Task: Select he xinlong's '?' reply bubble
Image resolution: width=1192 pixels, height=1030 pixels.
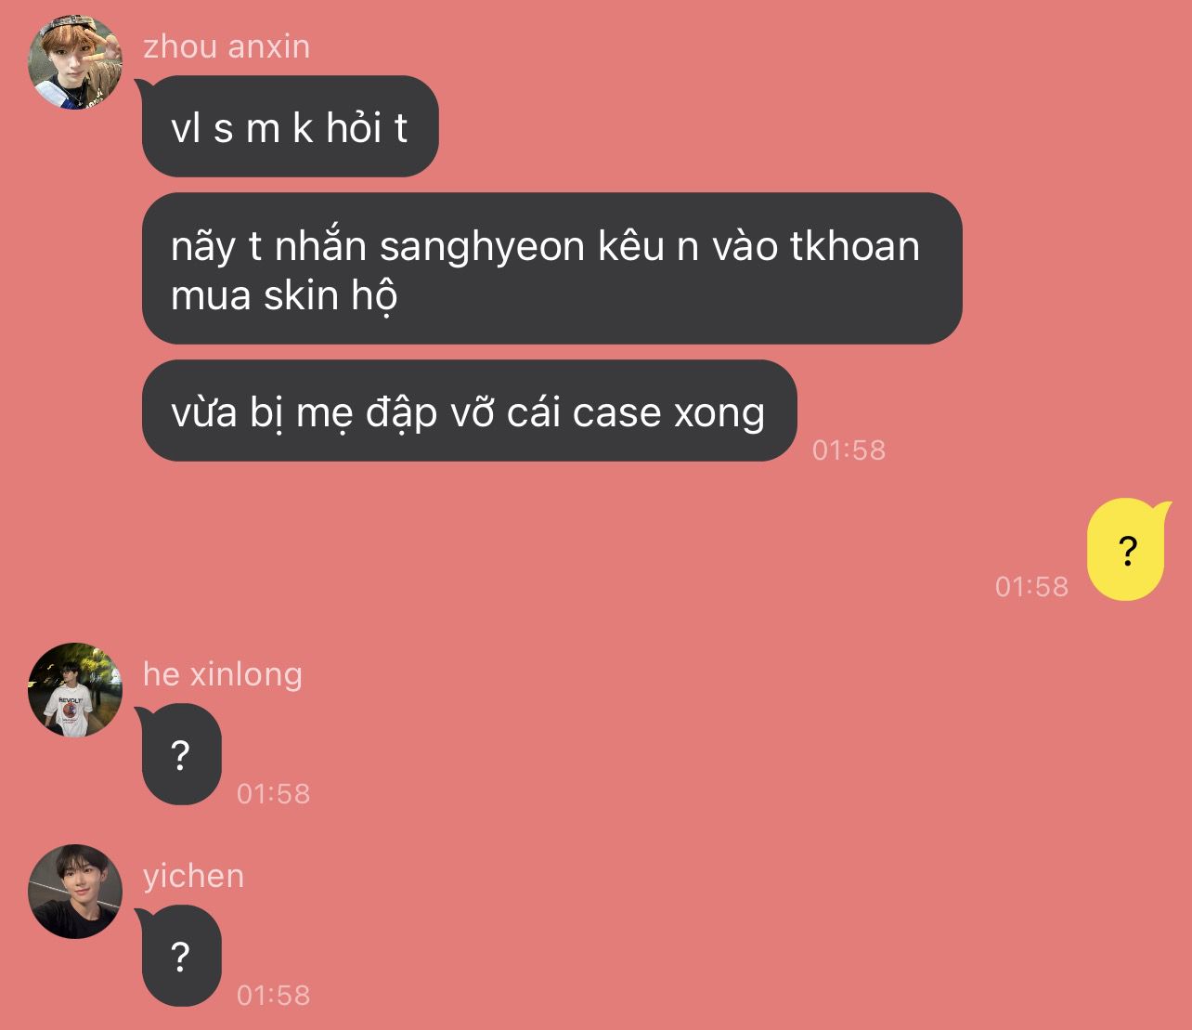Action: coord(181,755)
